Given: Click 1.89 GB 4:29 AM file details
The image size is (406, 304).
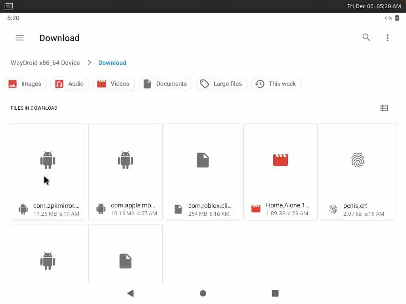Looking at the screenshot, I should [x=287, y=213].
